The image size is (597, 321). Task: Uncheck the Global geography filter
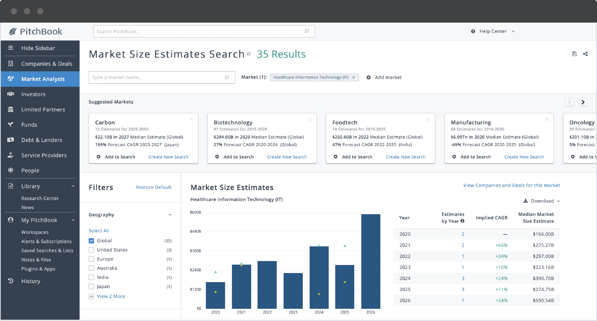tap(91, 241)
